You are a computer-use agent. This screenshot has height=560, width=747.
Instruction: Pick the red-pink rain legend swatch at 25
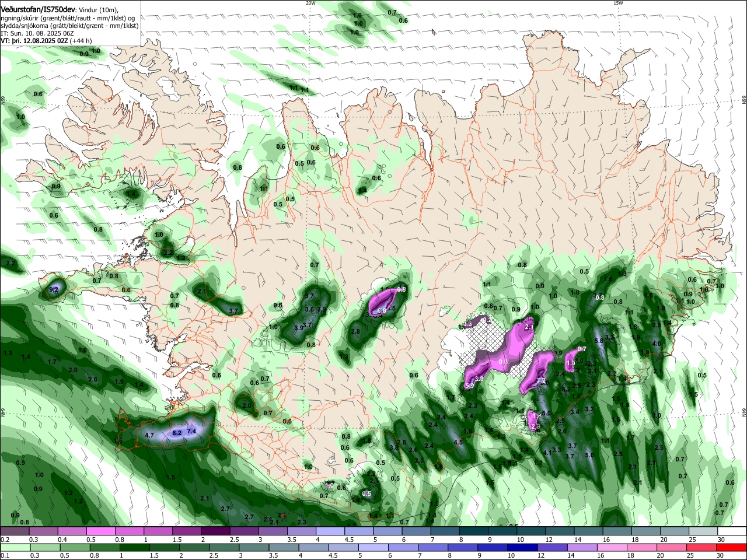[x=702, y=547]
